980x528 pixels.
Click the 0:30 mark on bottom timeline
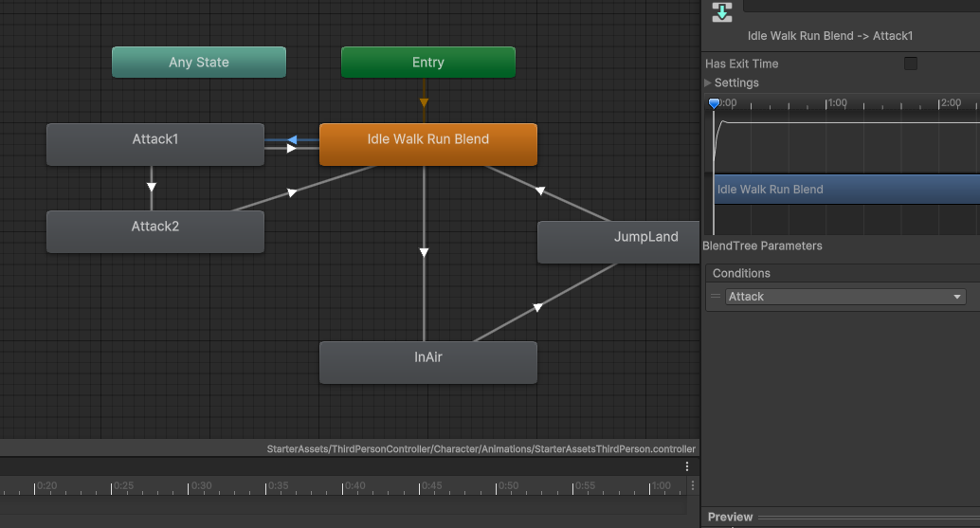point(200,485)
